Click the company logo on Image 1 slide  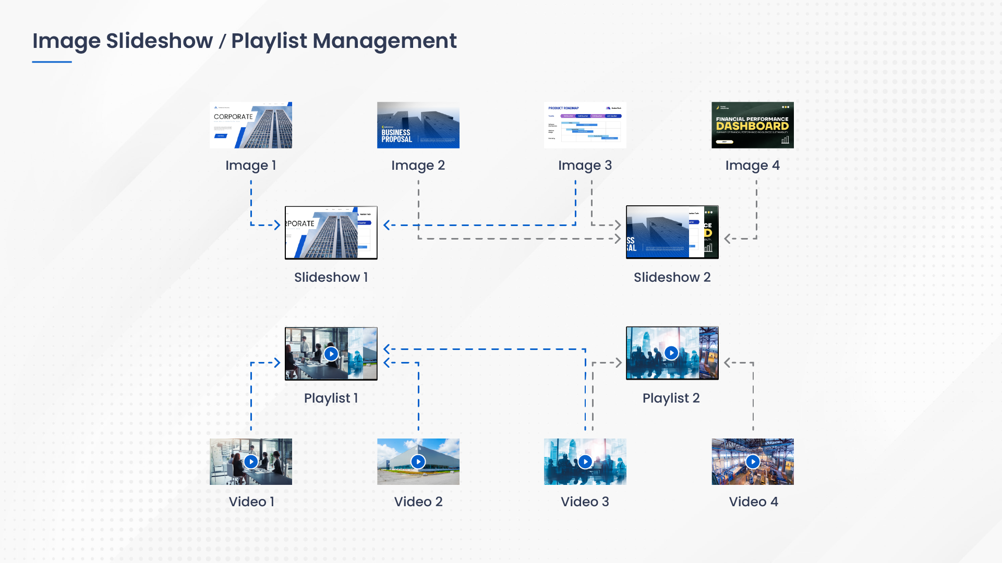click(216, 108)
